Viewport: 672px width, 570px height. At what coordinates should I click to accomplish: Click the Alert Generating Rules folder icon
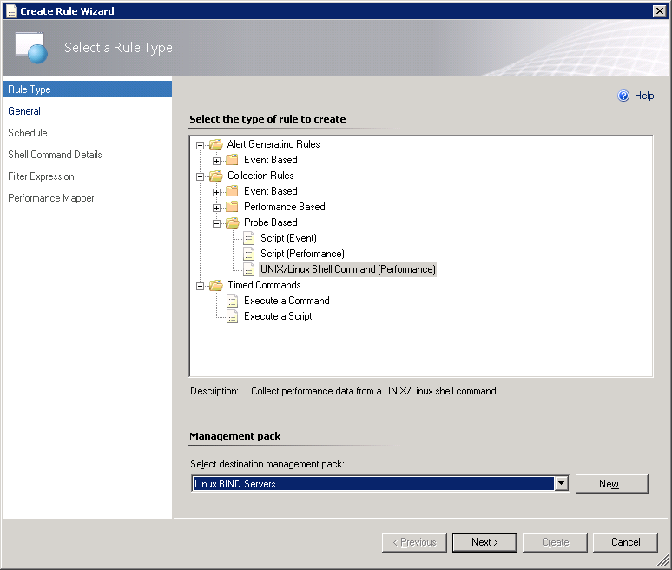click(215, 144)
